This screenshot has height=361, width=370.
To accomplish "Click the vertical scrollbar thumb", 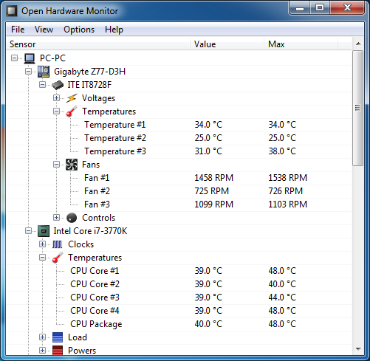I will click(358, 109).
